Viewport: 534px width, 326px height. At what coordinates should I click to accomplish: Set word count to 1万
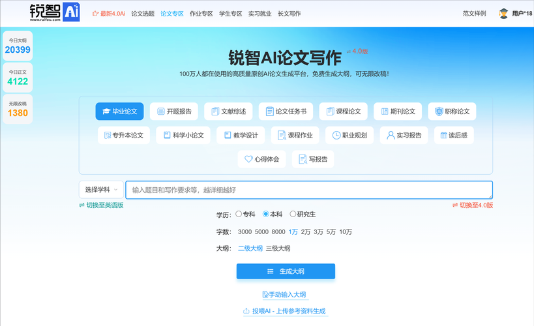293,232
